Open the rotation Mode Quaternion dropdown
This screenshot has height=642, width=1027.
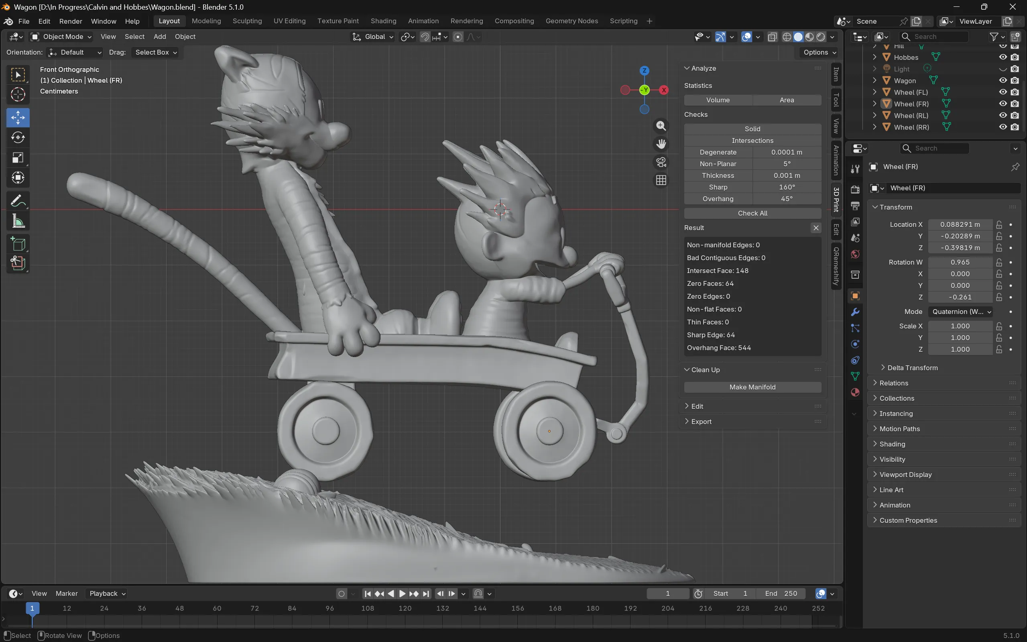[x=960, y=312]
